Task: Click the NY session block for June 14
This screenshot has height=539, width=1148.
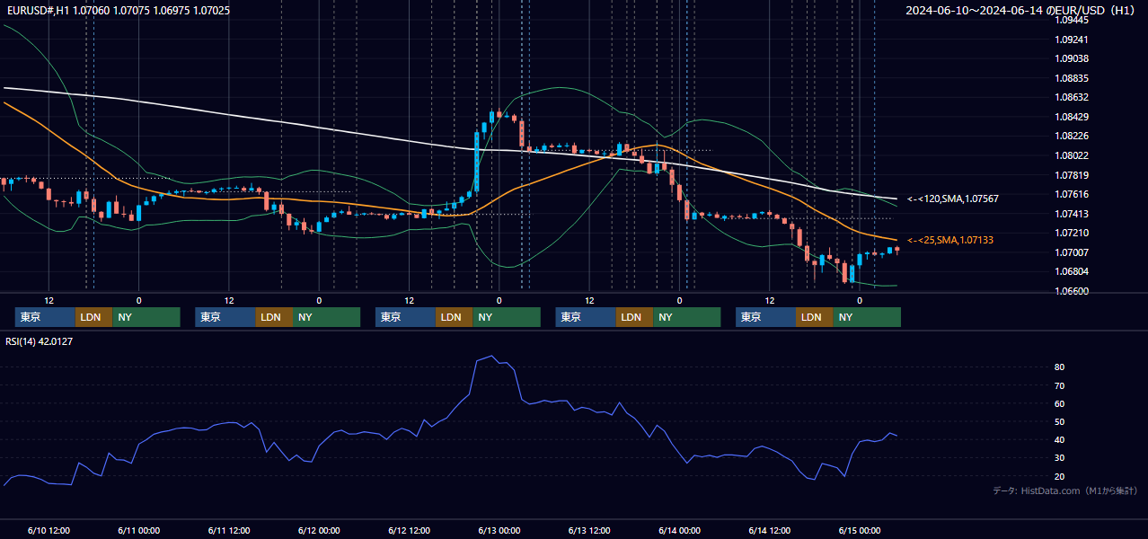Action: tap(866, 317)
